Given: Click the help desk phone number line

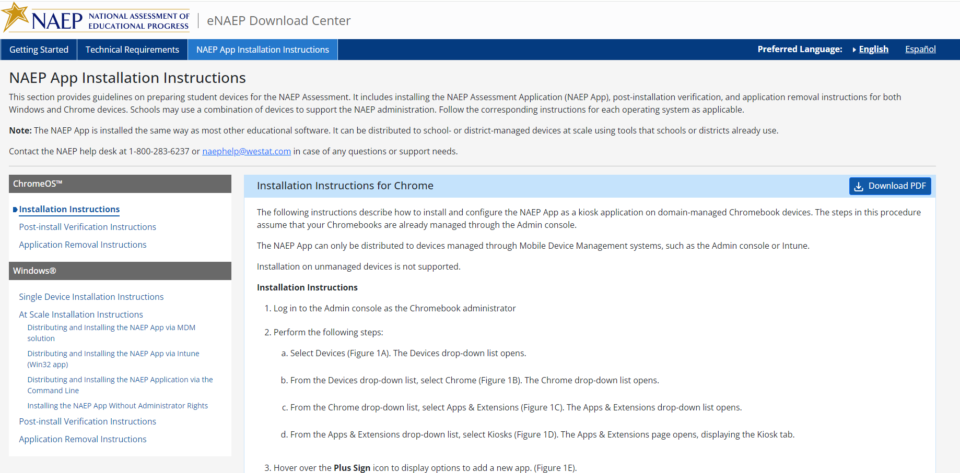Looking at the screenshot, I should click(233, 151).
